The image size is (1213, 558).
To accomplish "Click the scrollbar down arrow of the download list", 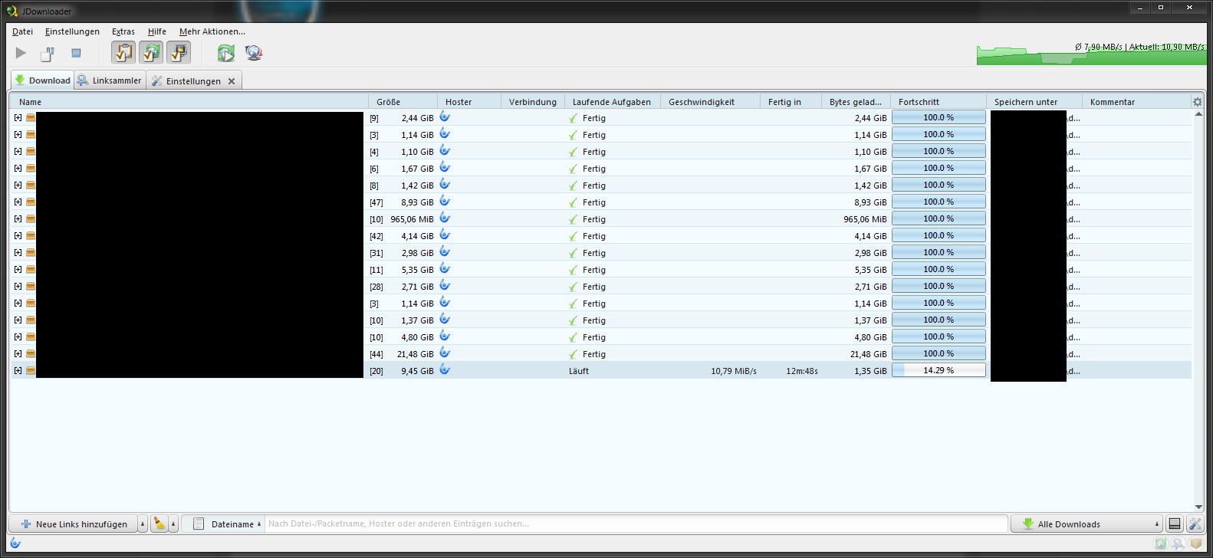I will point(1198,507).
